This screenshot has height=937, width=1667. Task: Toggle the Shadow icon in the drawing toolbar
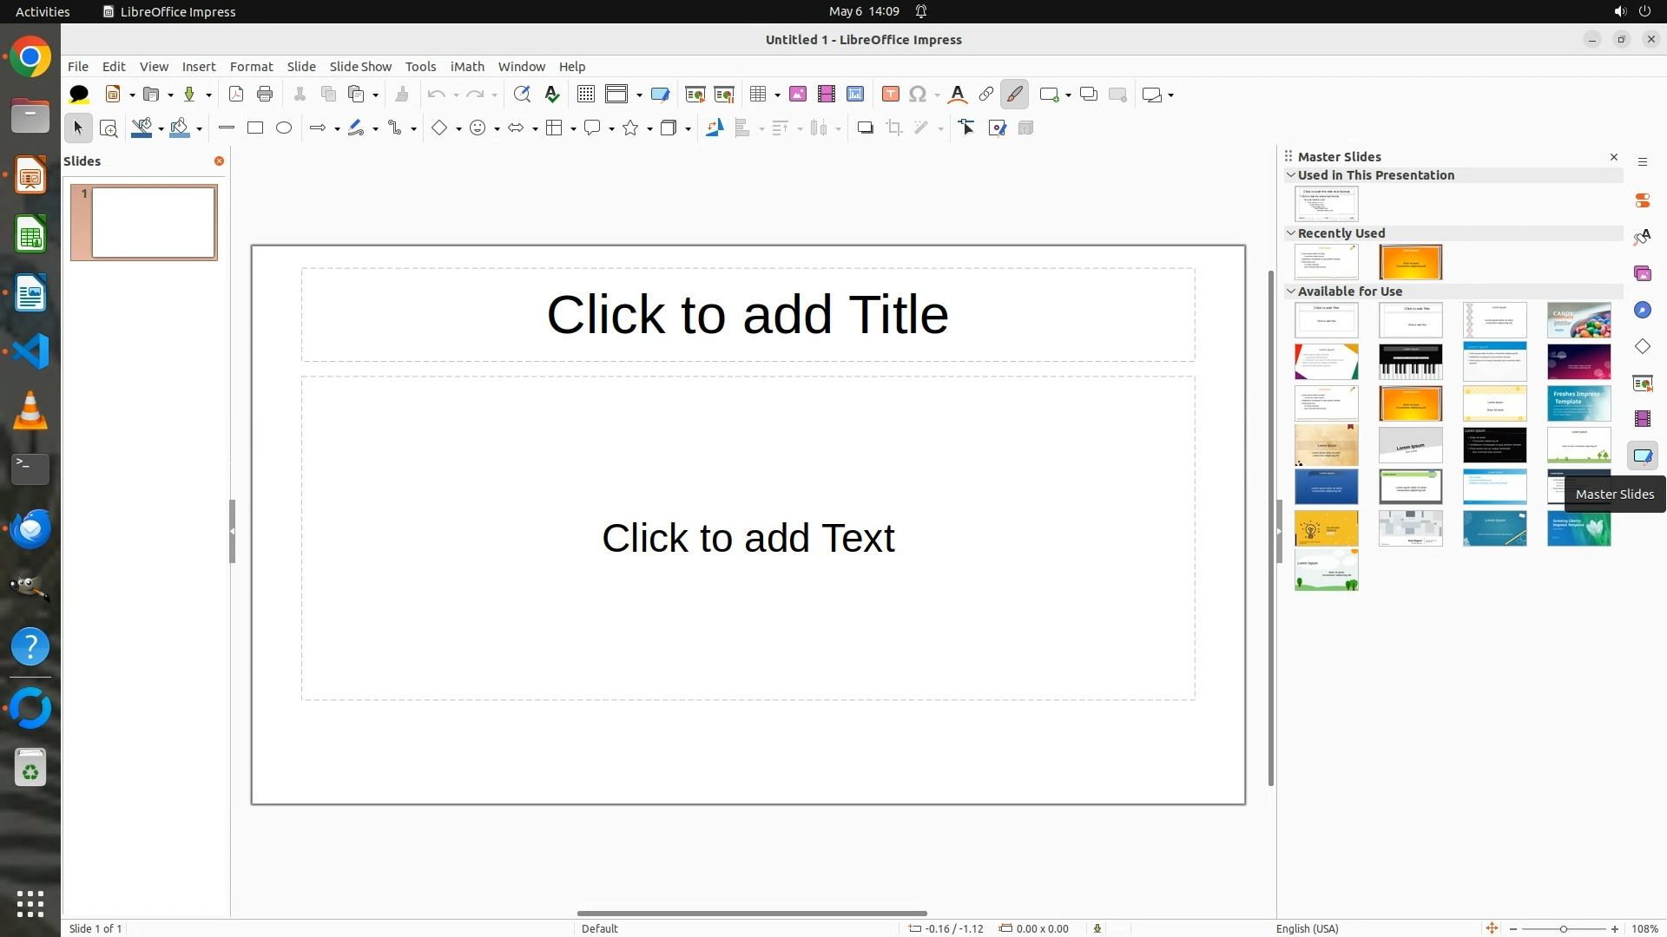(x=865, y=128)
